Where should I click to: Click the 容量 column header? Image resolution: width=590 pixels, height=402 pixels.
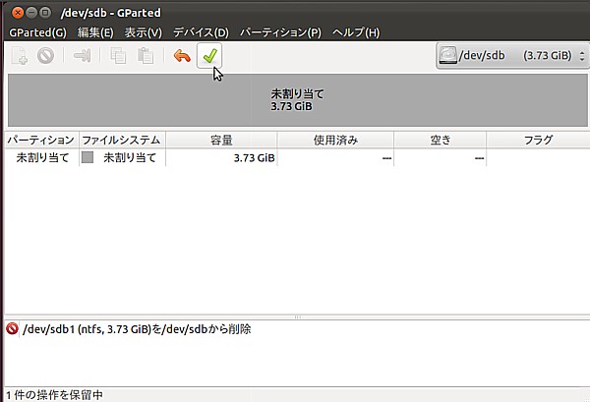click(x=221, y=140)
